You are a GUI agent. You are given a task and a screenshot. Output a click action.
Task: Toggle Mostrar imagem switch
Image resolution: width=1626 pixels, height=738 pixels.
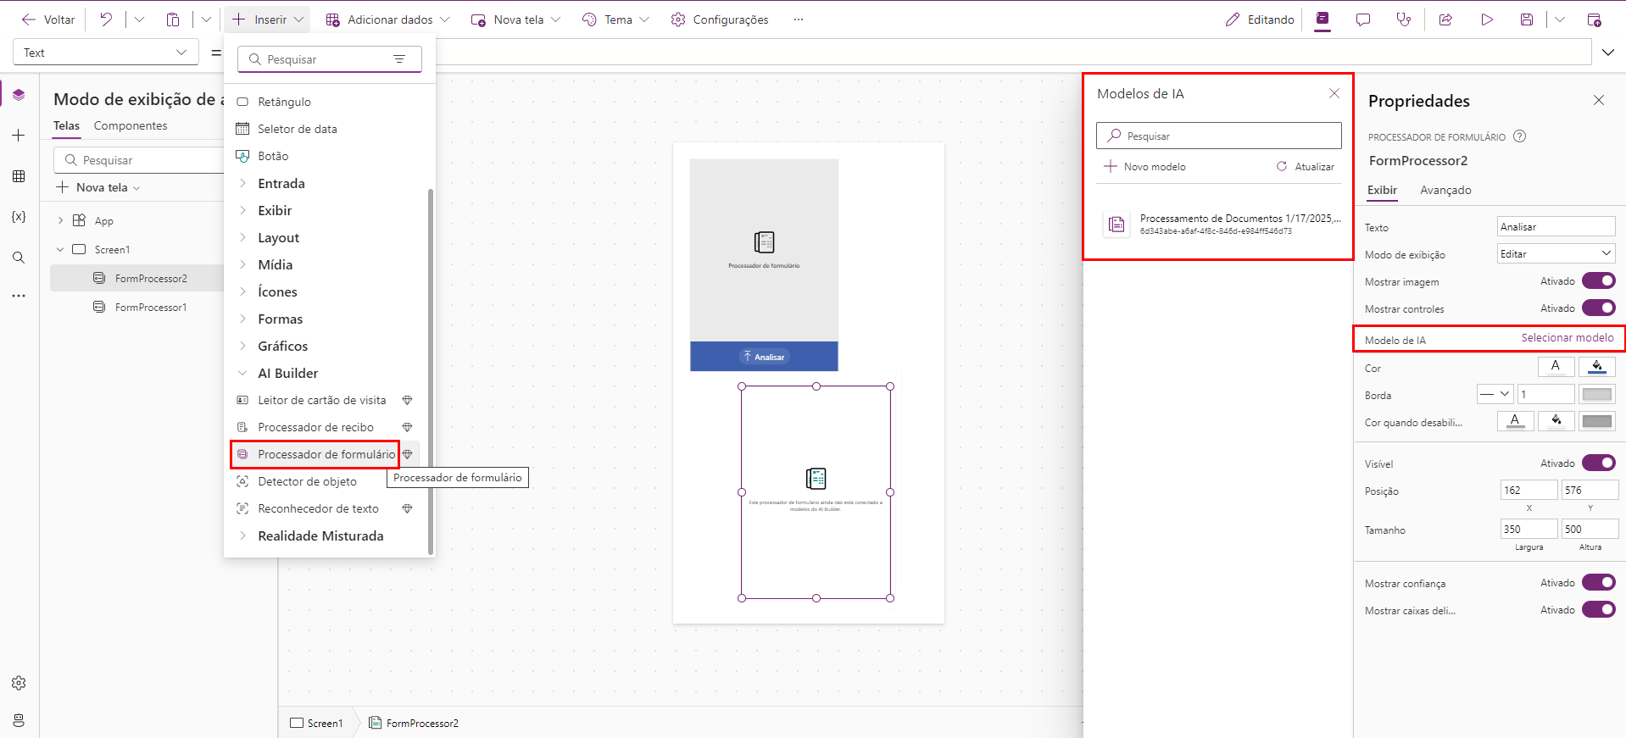tap(1599, 280)
